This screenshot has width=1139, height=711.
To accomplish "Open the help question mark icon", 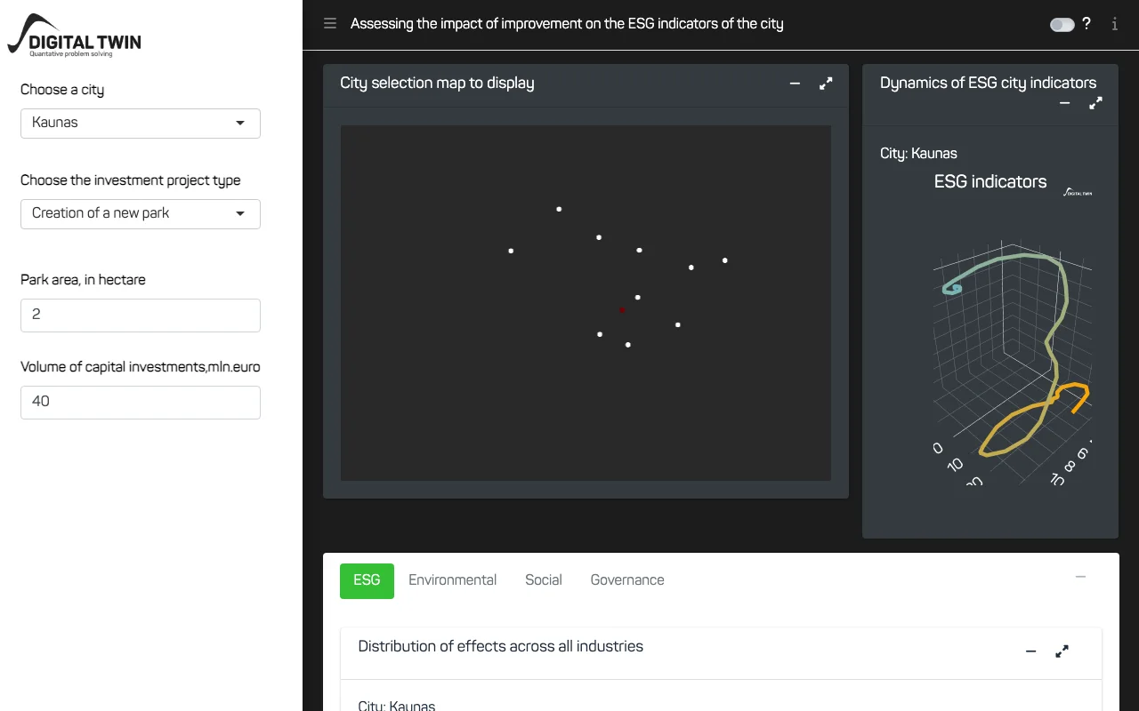I will tap(1086, 24).
